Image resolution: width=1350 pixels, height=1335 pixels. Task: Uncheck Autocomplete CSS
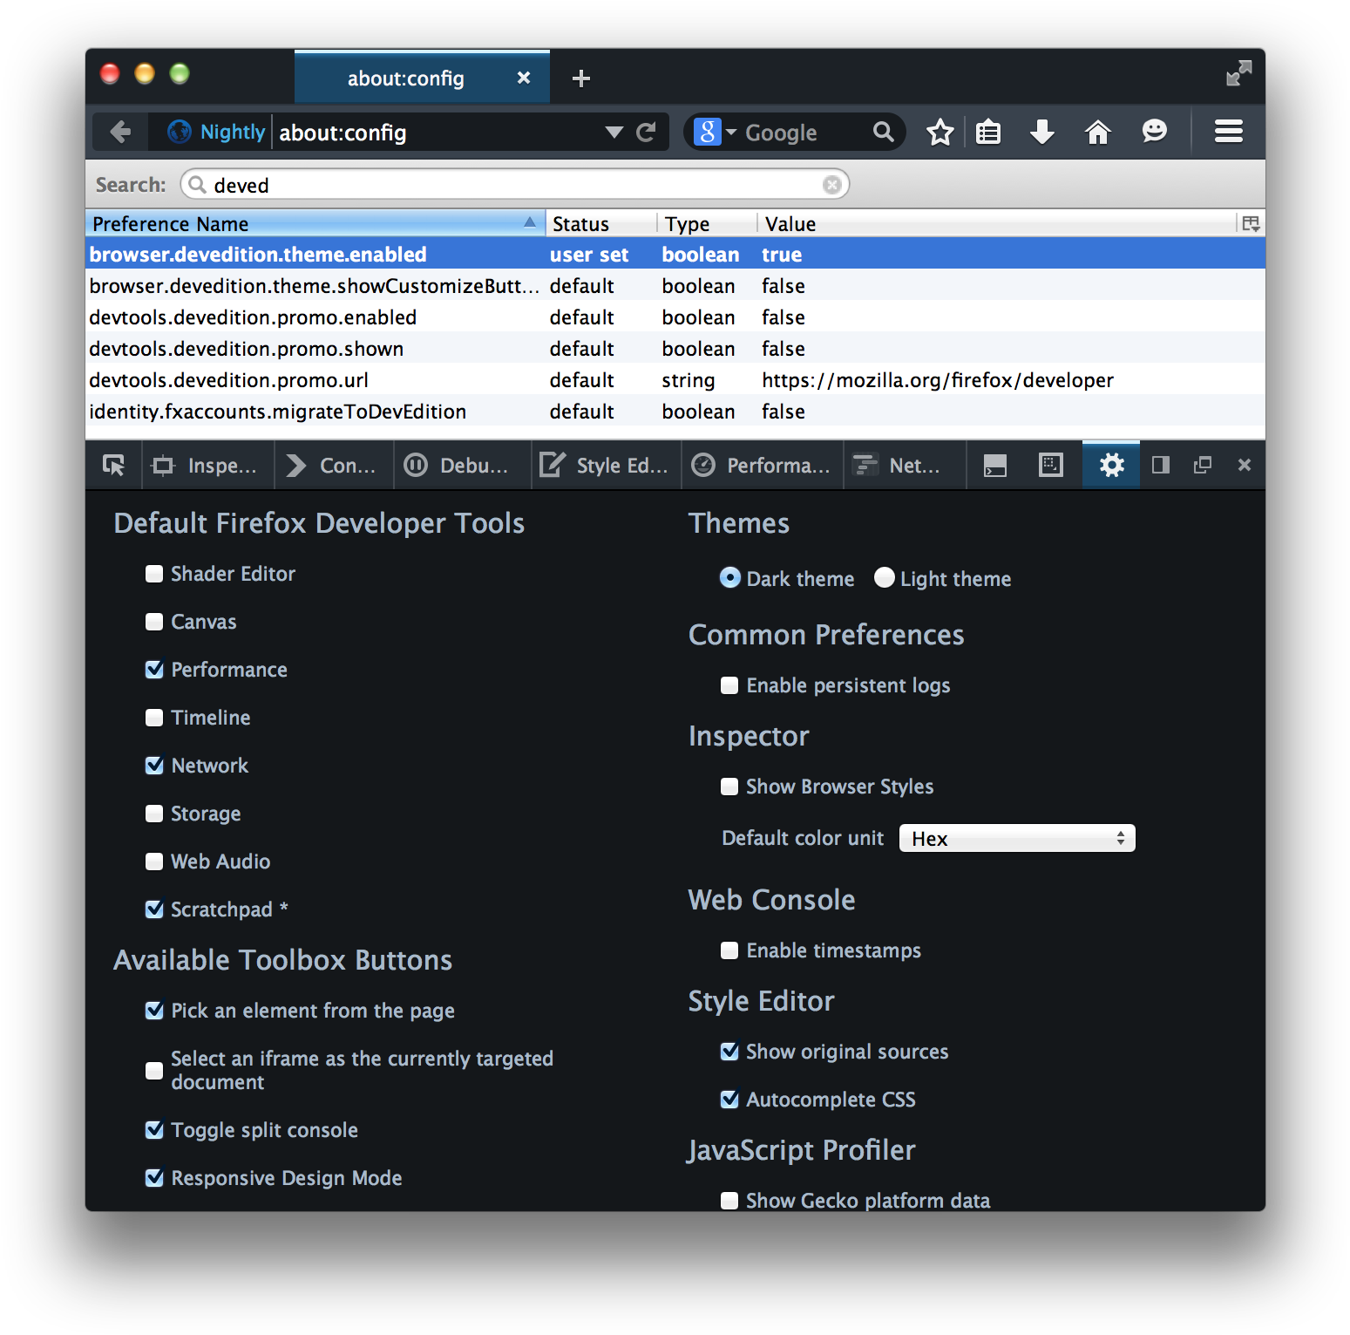click(729, 1099)
